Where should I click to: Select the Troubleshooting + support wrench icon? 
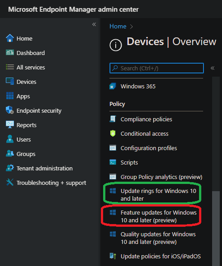(x=10, y=182)
